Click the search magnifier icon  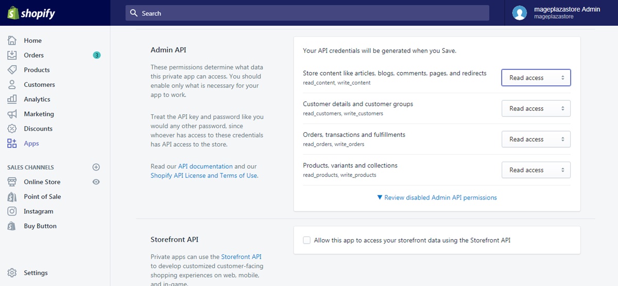point(134,13)
